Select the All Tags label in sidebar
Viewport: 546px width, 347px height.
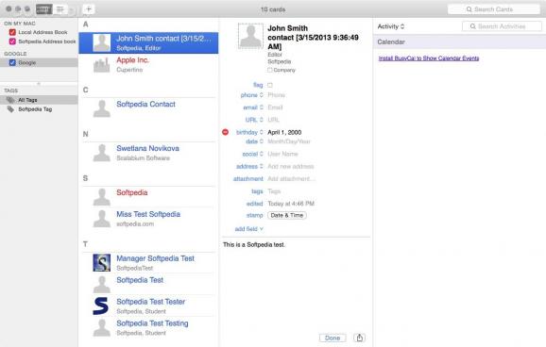point(27,100)
